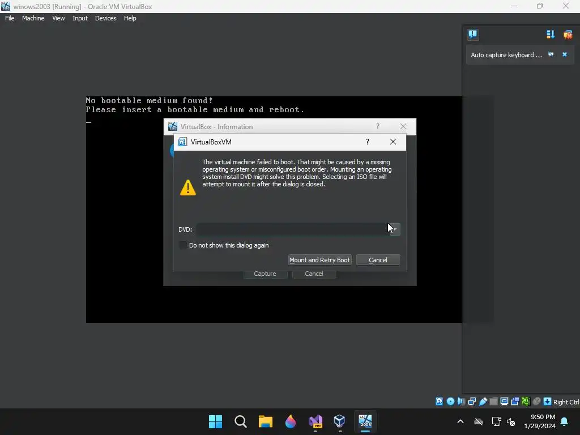Click the blue keyboard capture arrow icon
The height and width of the screenshot is (435, 580).
click(548, 402)
